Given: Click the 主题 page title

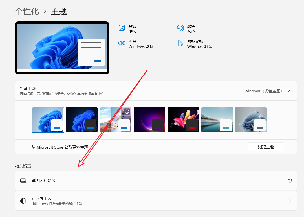Looking at the screenshot, I should (x=59, y=11).
